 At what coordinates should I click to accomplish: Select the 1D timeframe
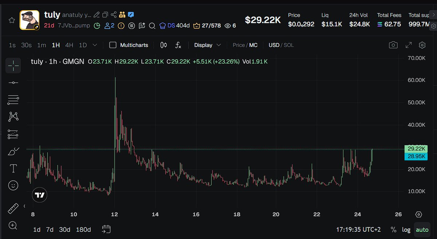(83, 45)
